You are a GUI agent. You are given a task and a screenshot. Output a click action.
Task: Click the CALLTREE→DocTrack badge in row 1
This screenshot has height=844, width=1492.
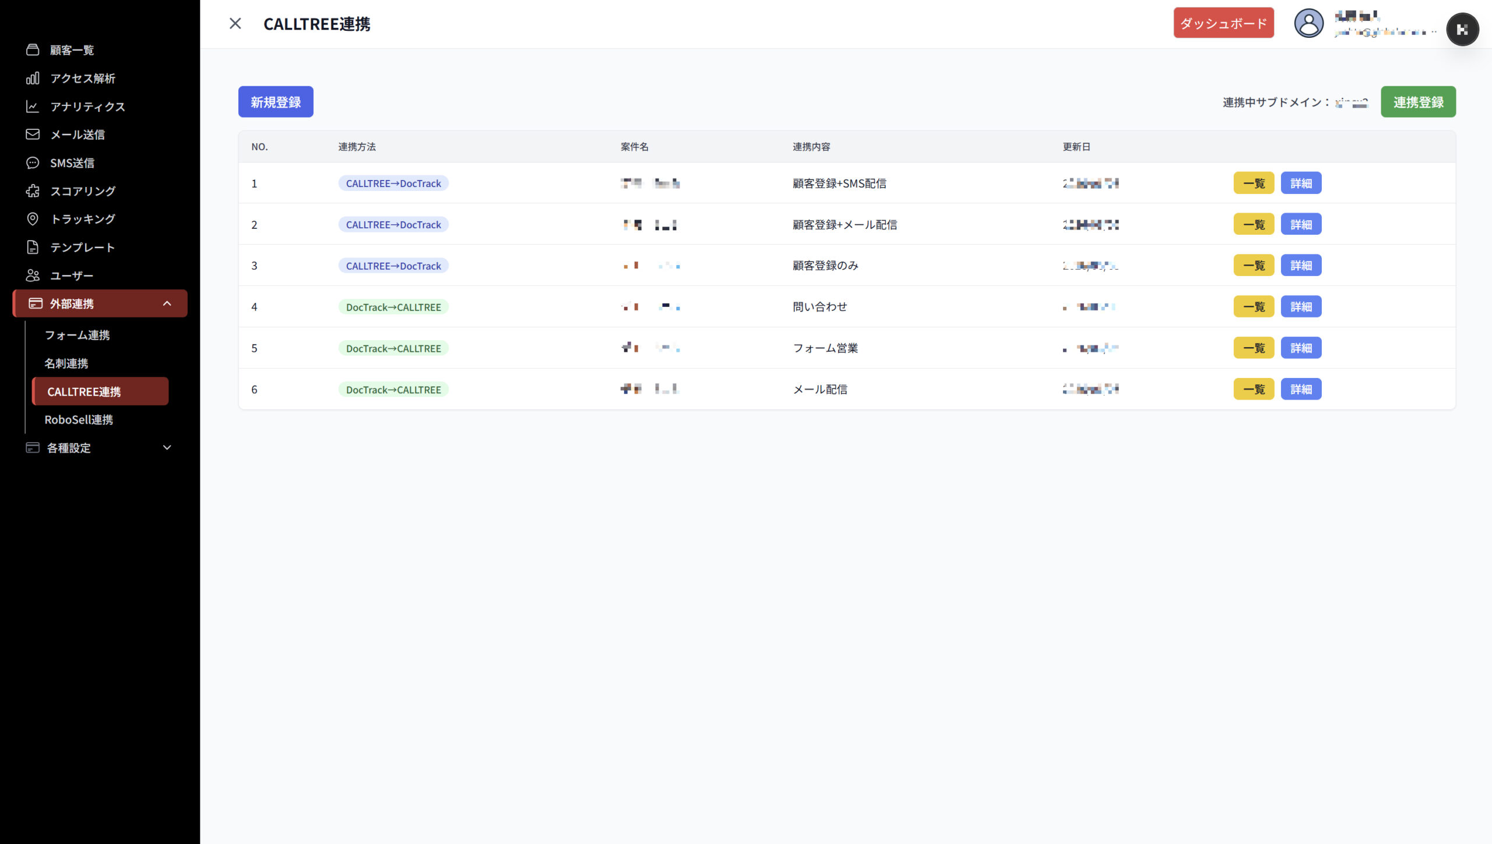(x=393, y=183)
